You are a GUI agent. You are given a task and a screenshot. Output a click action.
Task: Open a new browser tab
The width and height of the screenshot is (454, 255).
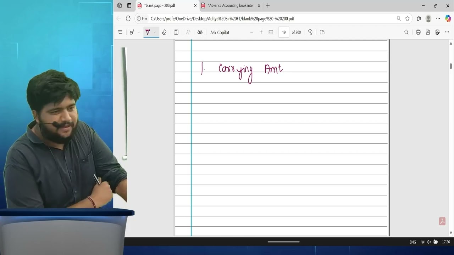[x=268, y=6]
